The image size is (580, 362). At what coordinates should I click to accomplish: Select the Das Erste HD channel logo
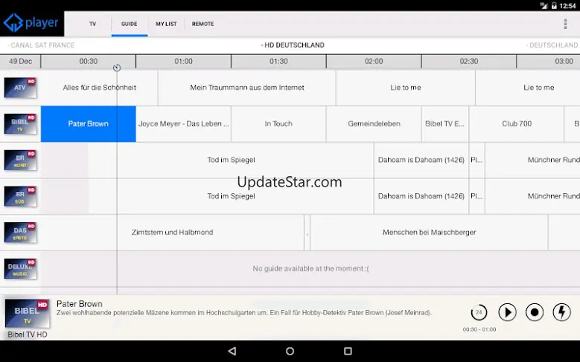pos(20,233)
